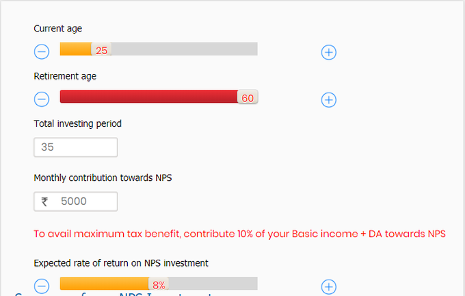
Task: Click the red filled Retirement age bar
Action: point(148,97)
